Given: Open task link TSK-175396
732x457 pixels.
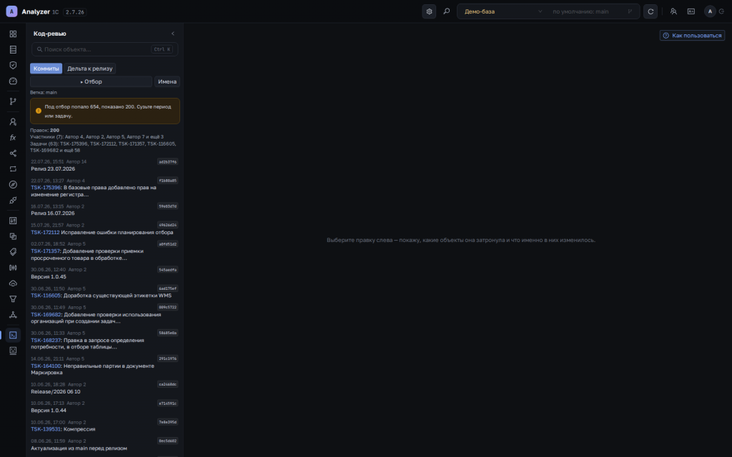Looking at the screenshot, I should pyautogui.click(x=46, y=188).
